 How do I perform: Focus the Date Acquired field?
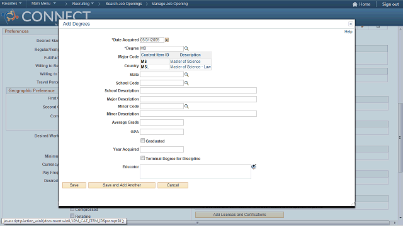tap(152, 40)
